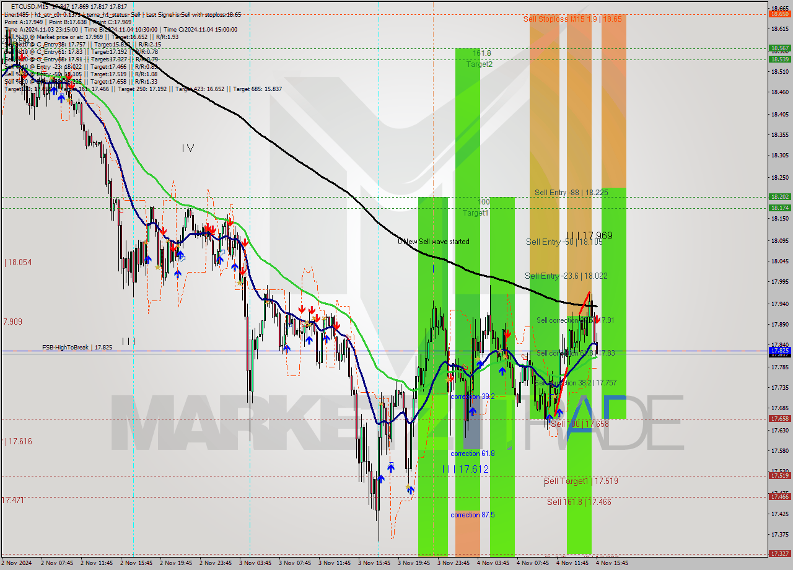The width and height of the screenshot is (793, 570).
Task: Click the '| 17.616' level label at left
Action: pos(17,442)
